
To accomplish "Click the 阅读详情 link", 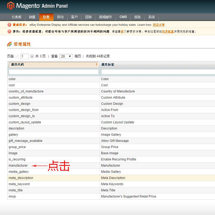I will click(159, 25).
